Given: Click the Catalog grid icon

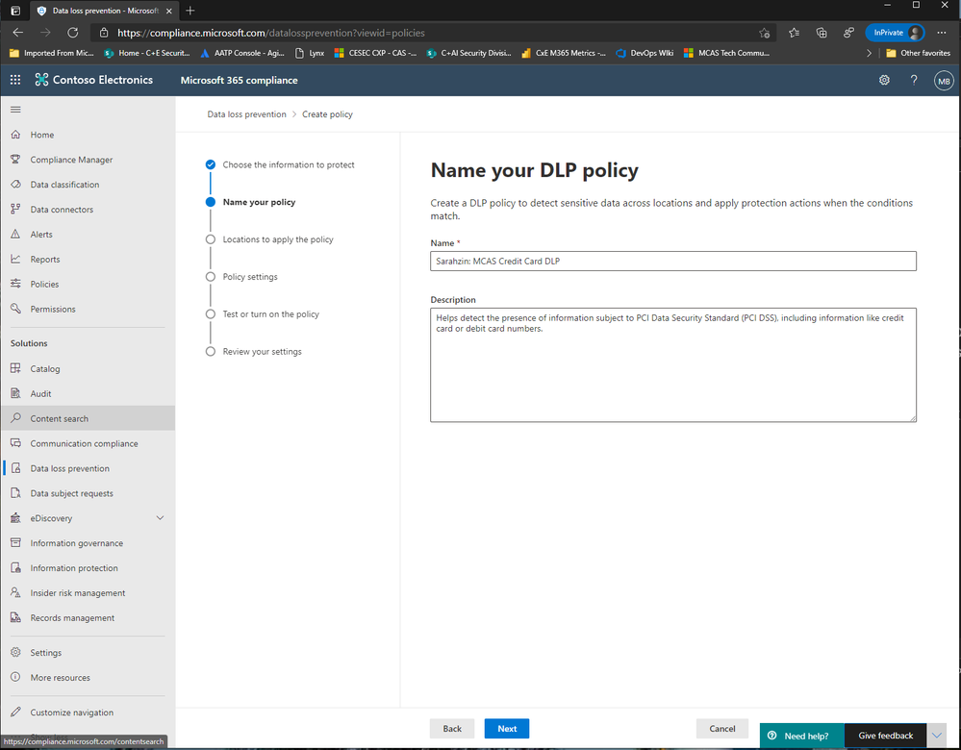Looking at the screenshot, I should pyautogui.click(x=16, y=368).
